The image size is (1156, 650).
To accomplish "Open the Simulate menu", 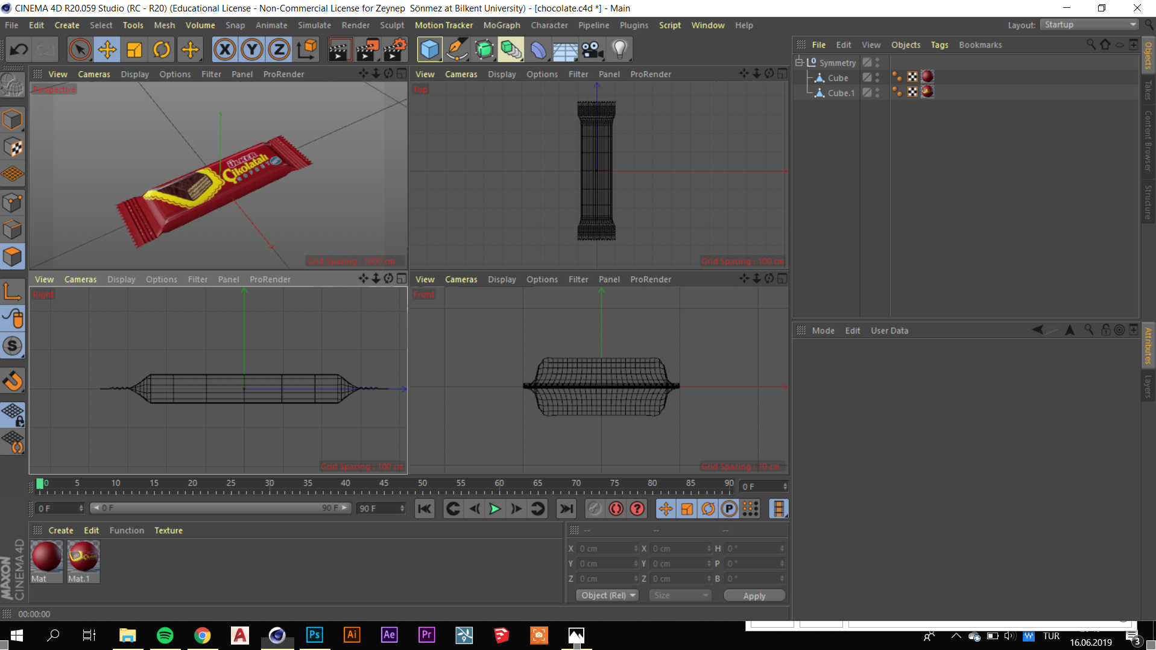I will coord(314,25).
